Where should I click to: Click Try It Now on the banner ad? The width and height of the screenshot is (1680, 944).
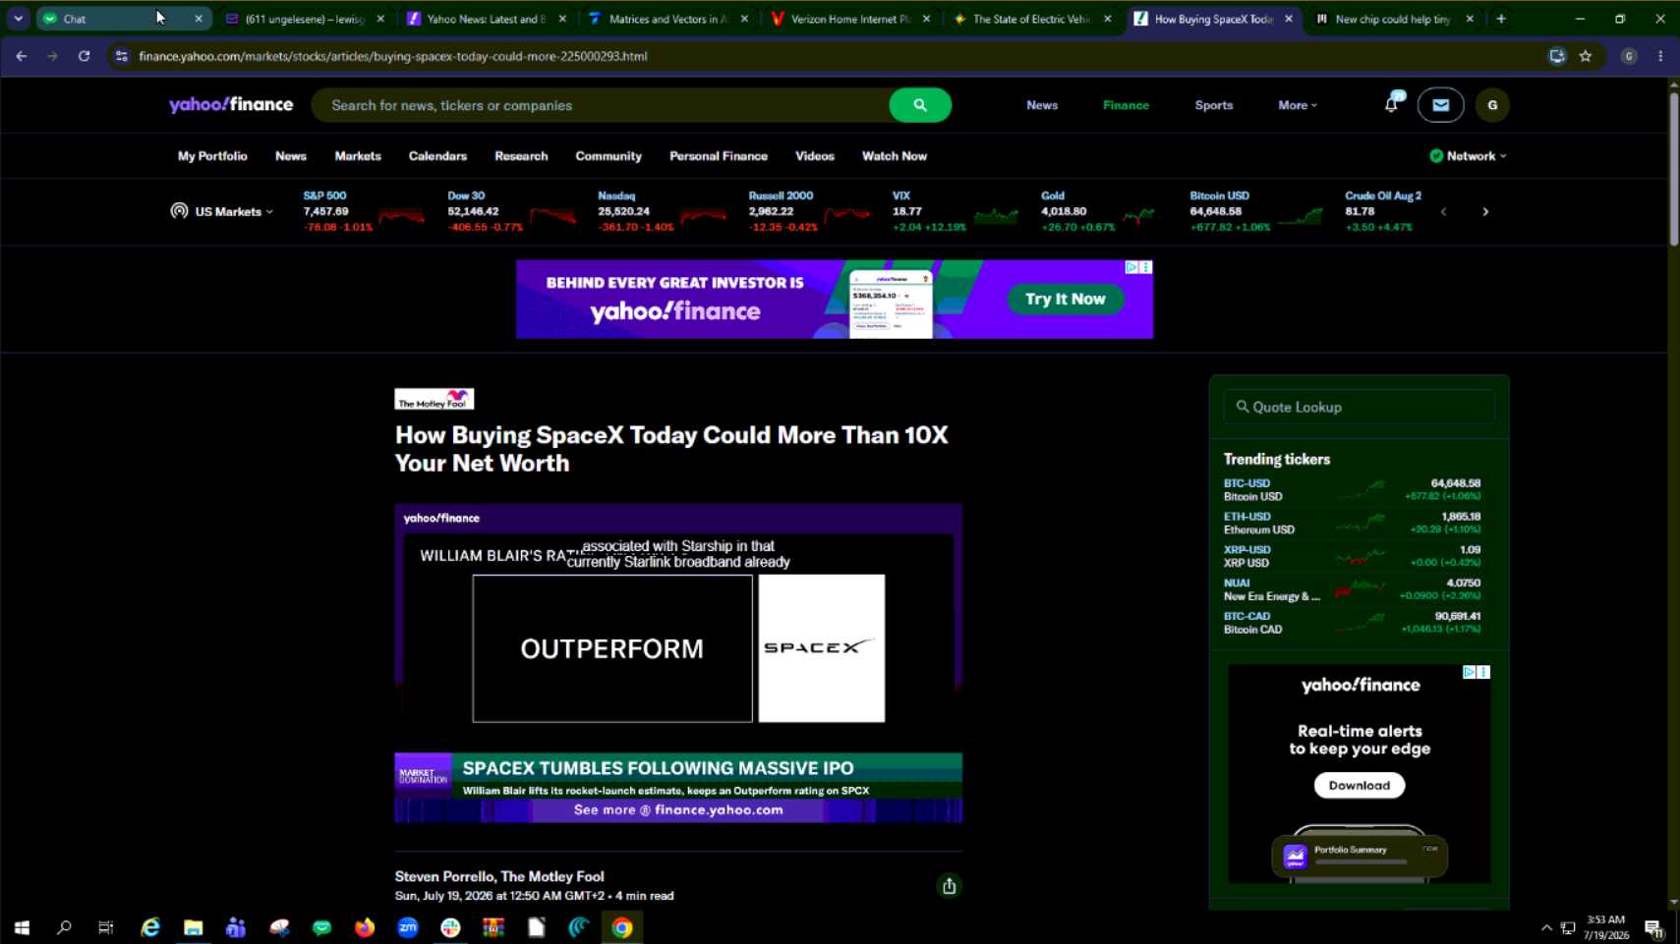pyautogui.click(x=1066, y=299)
